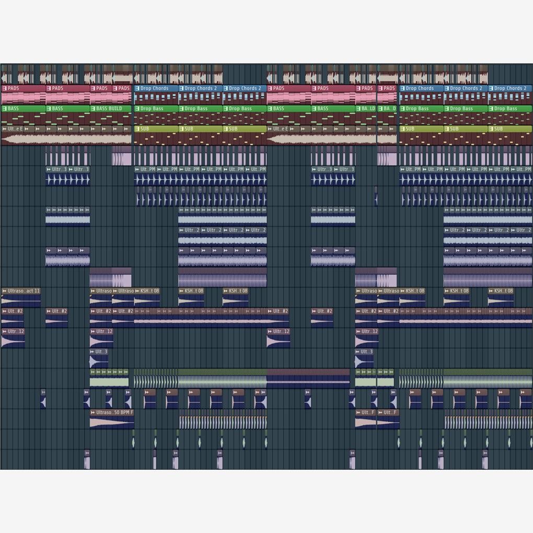Select the leftmost Ult..e E audio clip

pyautogui.click(x=13, y=135)
